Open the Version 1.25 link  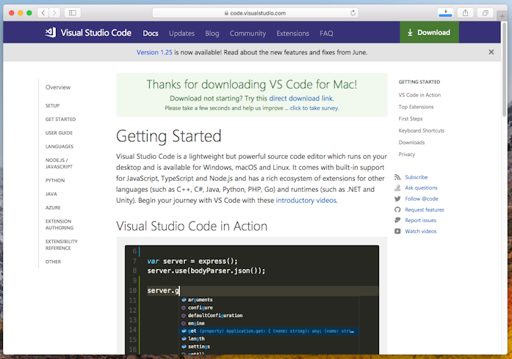(x=154, y=53)
